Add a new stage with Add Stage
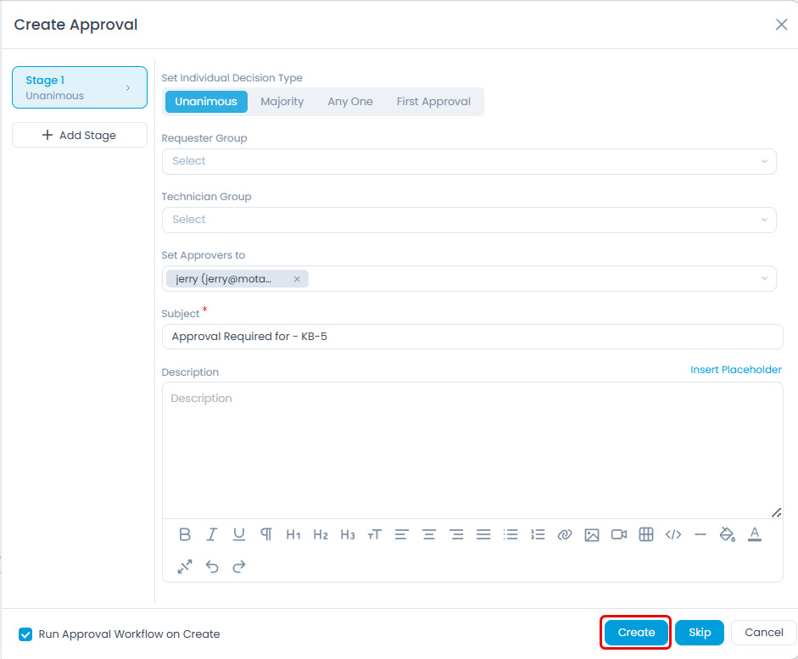Image resolution: width=798 pixels, height=659 pixels. pos(79,135)
